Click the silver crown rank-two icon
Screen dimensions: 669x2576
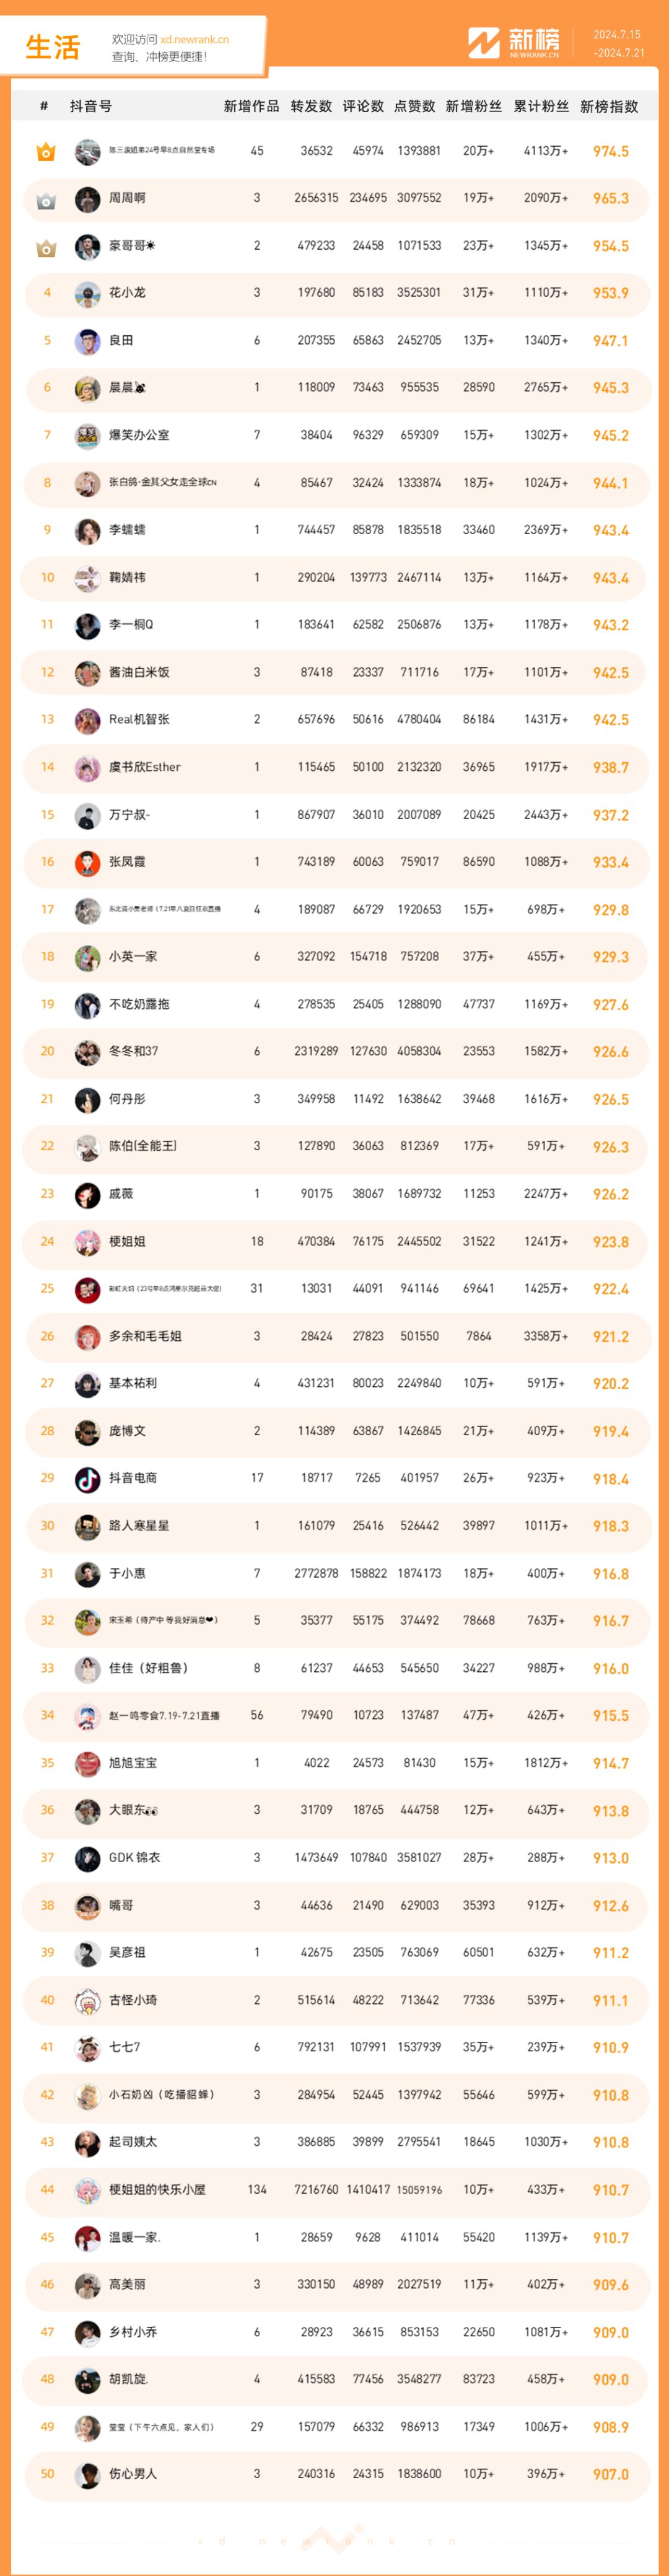pyautogui.click(x=46, y=200)
